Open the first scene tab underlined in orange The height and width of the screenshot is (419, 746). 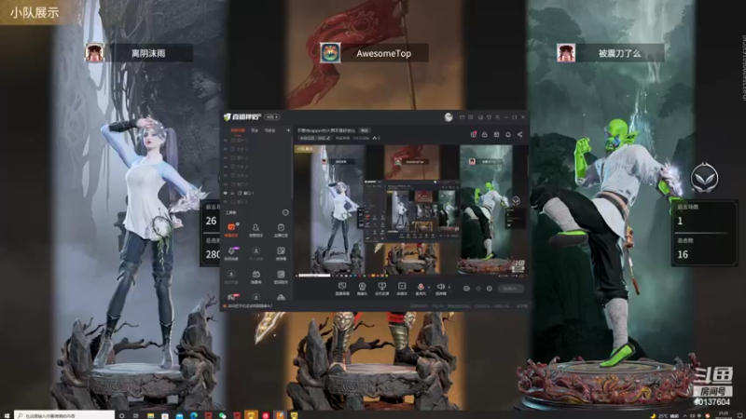tap(238, 130)
